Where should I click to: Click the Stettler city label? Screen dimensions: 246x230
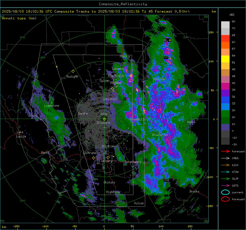coord(159,79)
